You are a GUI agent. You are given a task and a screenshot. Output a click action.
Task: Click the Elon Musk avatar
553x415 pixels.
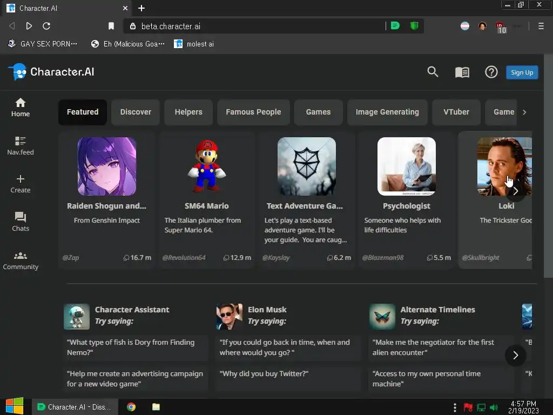229,317
